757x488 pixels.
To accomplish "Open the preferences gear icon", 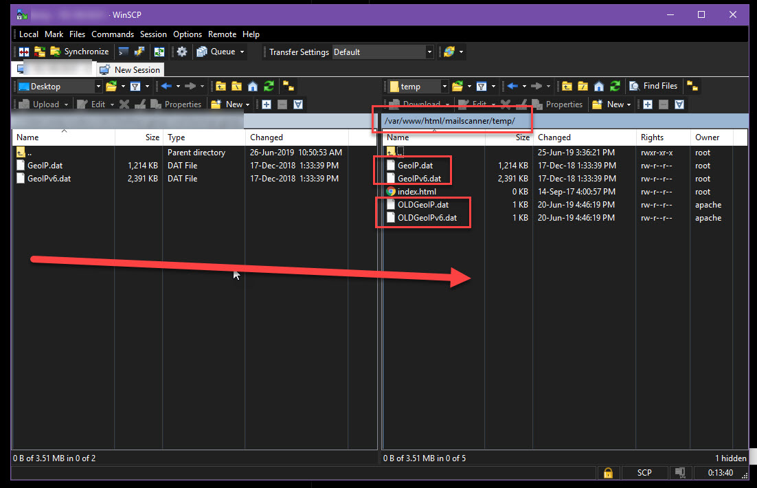I will [181, 52].
